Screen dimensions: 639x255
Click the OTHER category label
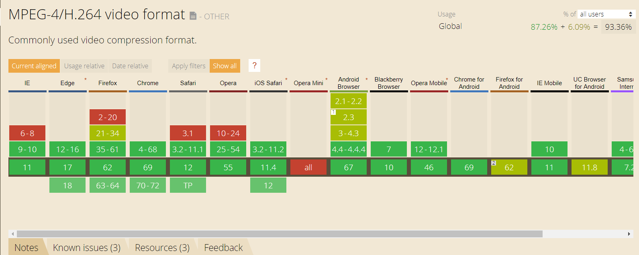coord(216,16)
